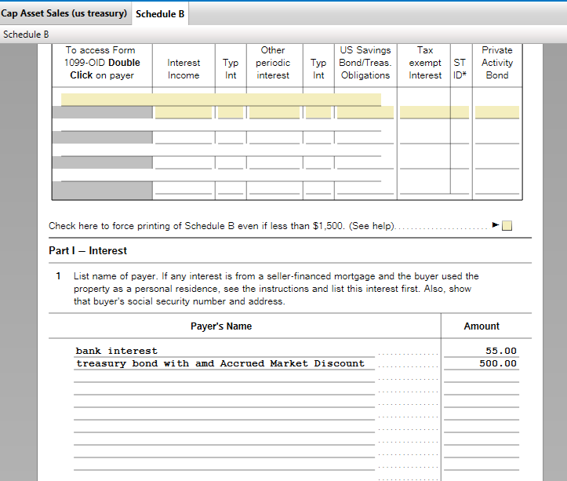Click the 55.00 amount field
This screenshot has height=481, width=567.
[x=482, y=351]
